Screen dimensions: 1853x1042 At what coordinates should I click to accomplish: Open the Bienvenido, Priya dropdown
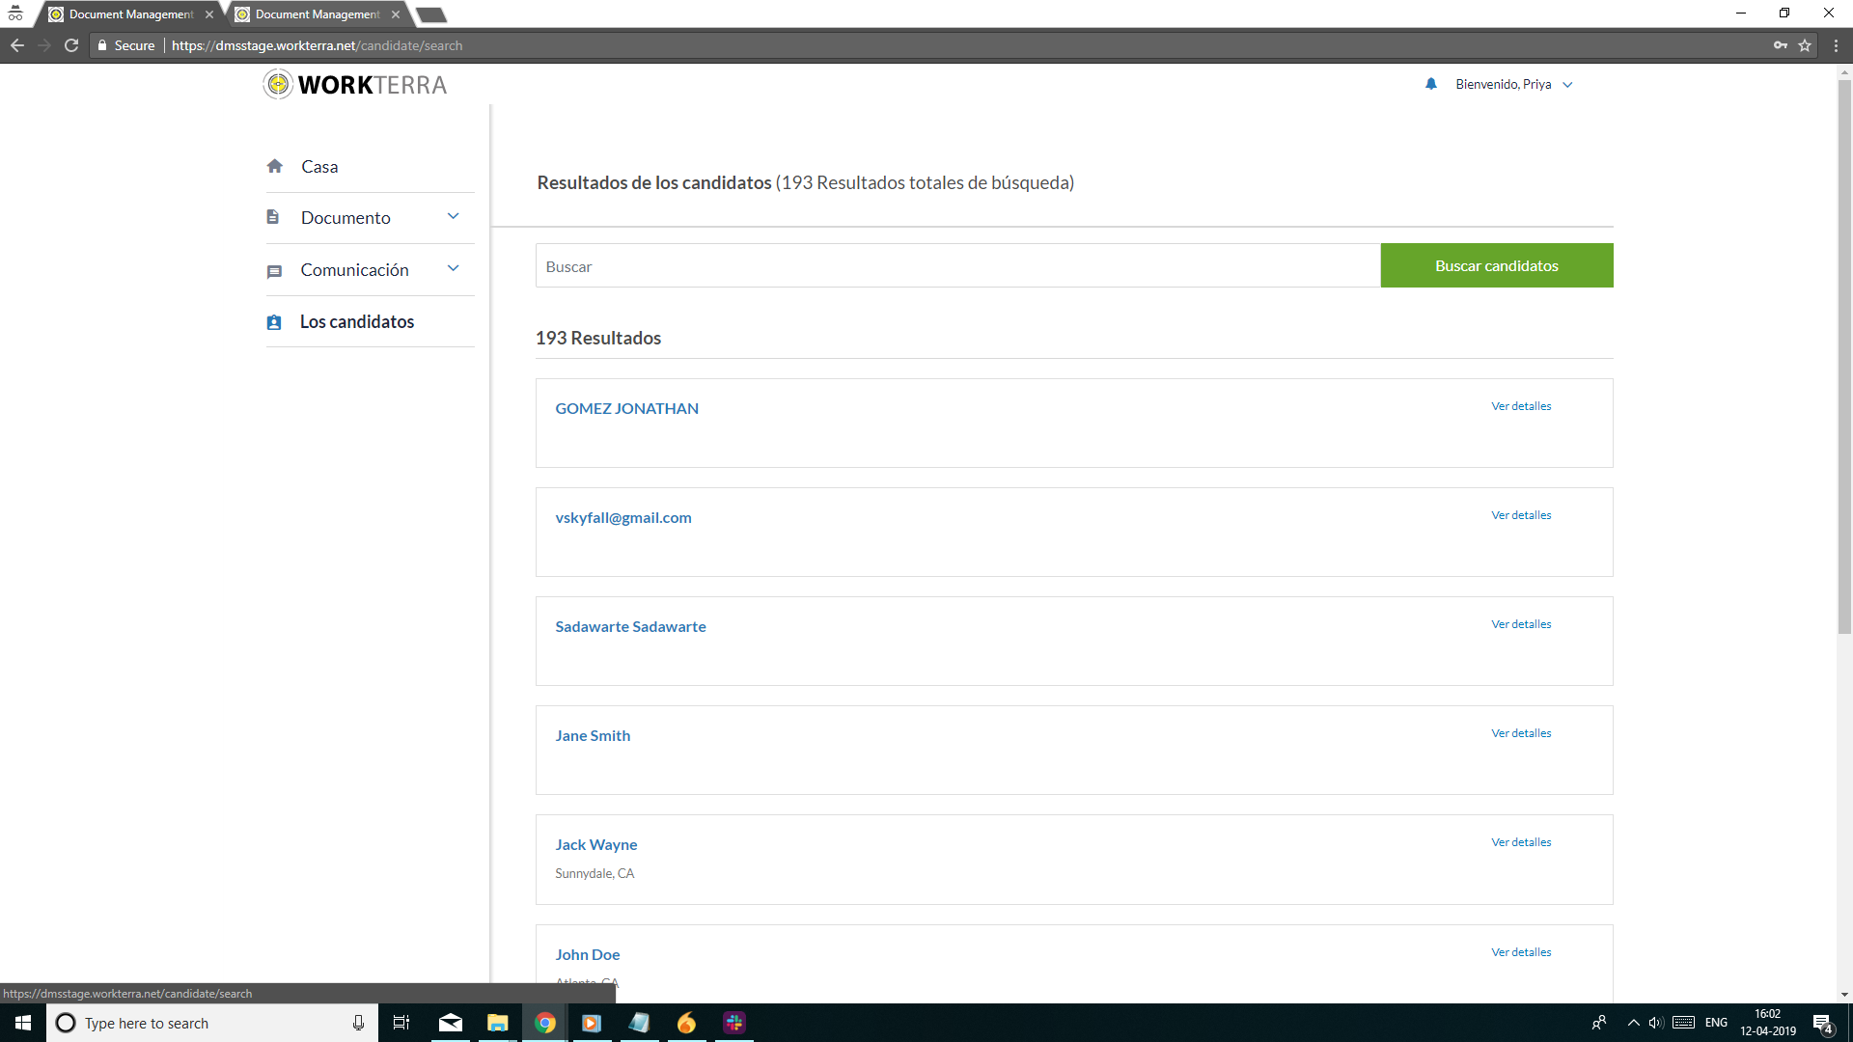(1568, 84)
